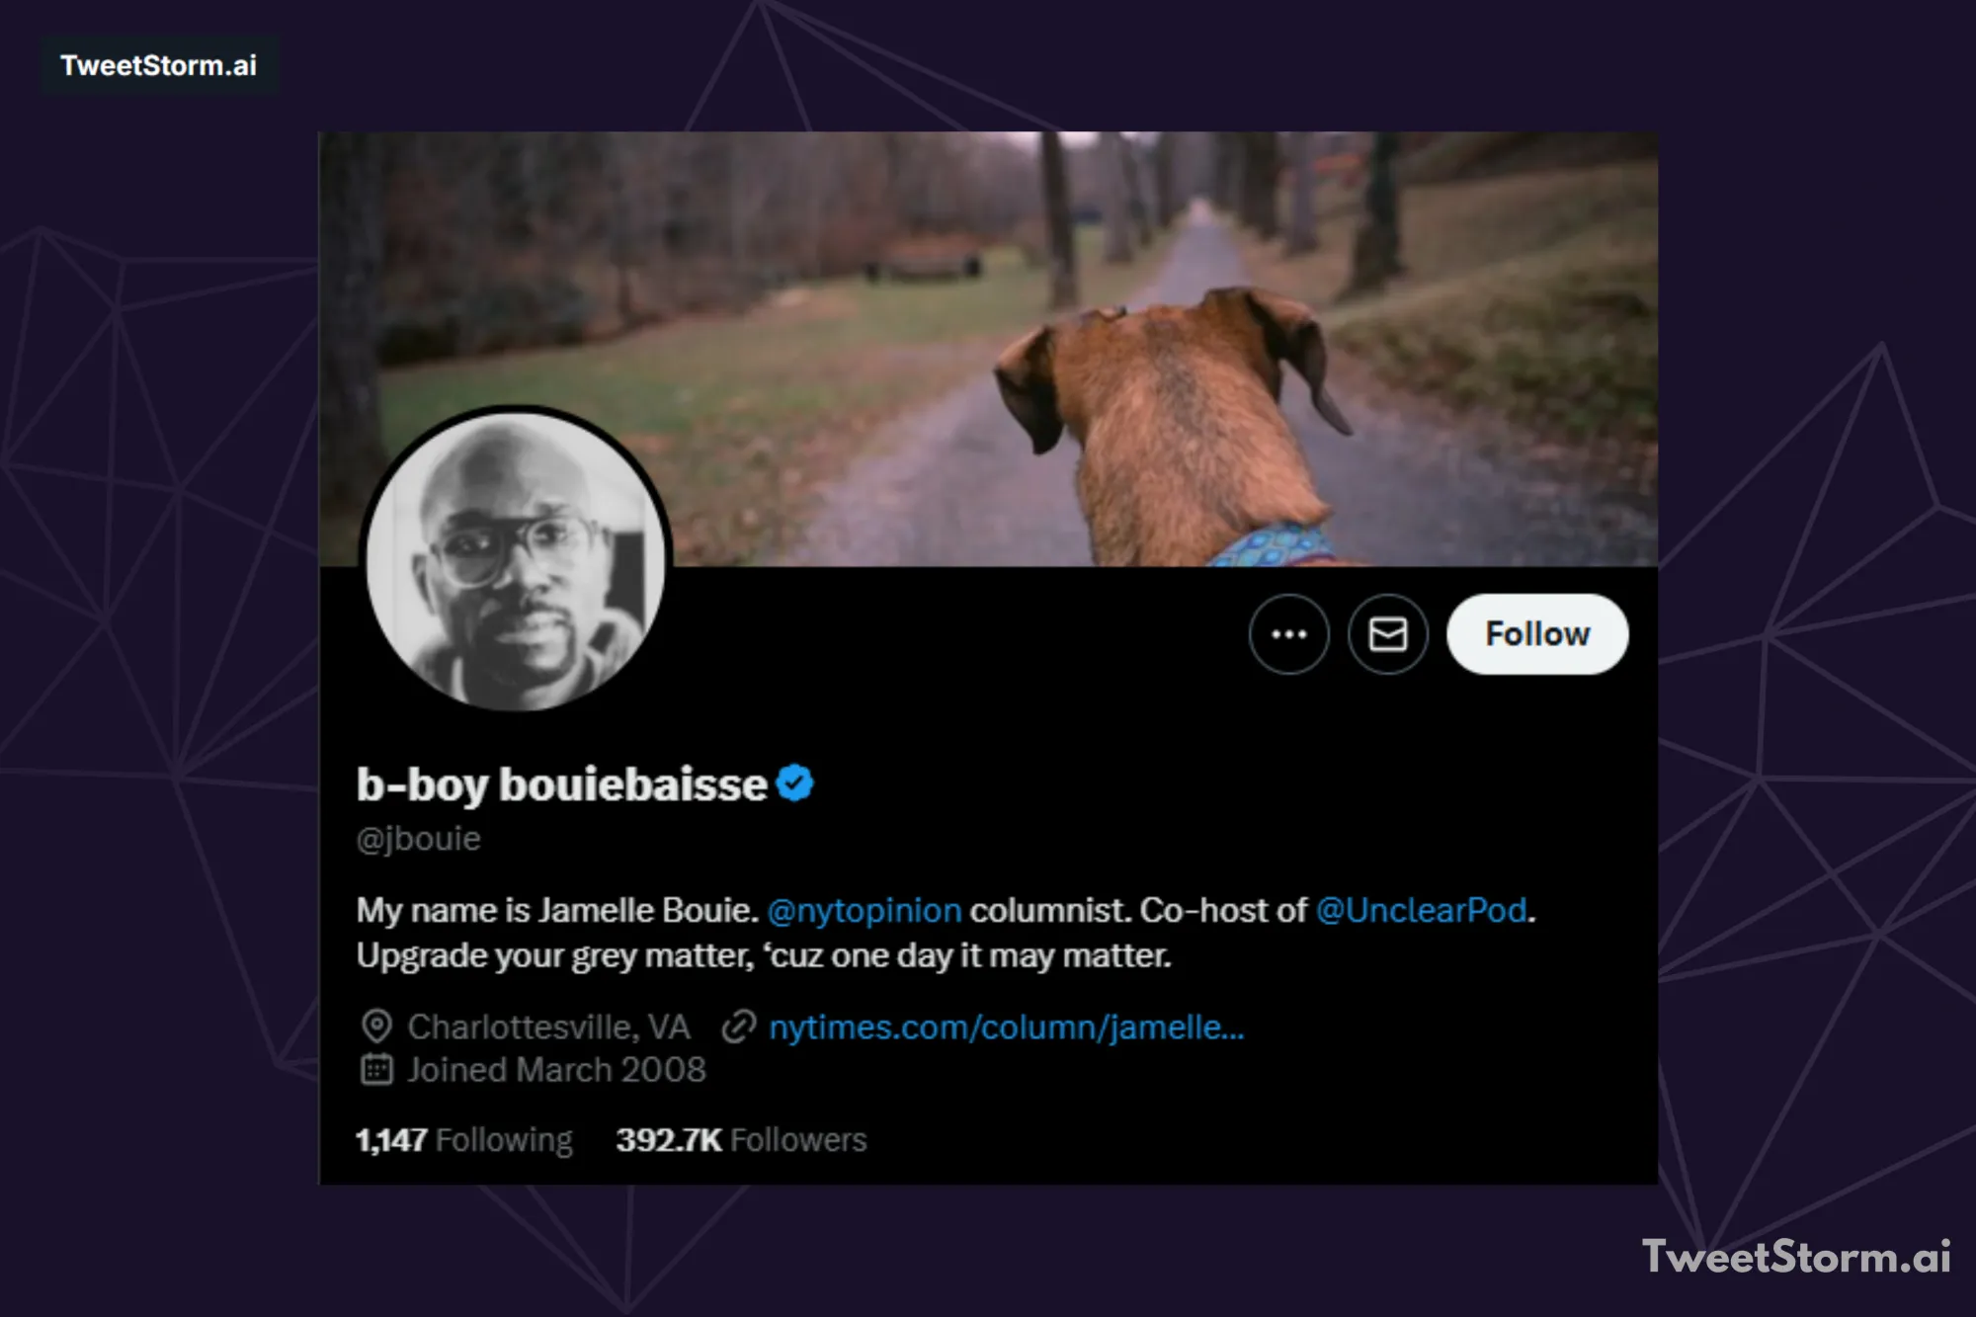The width and height of the screenshot is (1976, 1317).
Task: Click the TweetStorm.ai logo in top left
Action: [158, 65]
